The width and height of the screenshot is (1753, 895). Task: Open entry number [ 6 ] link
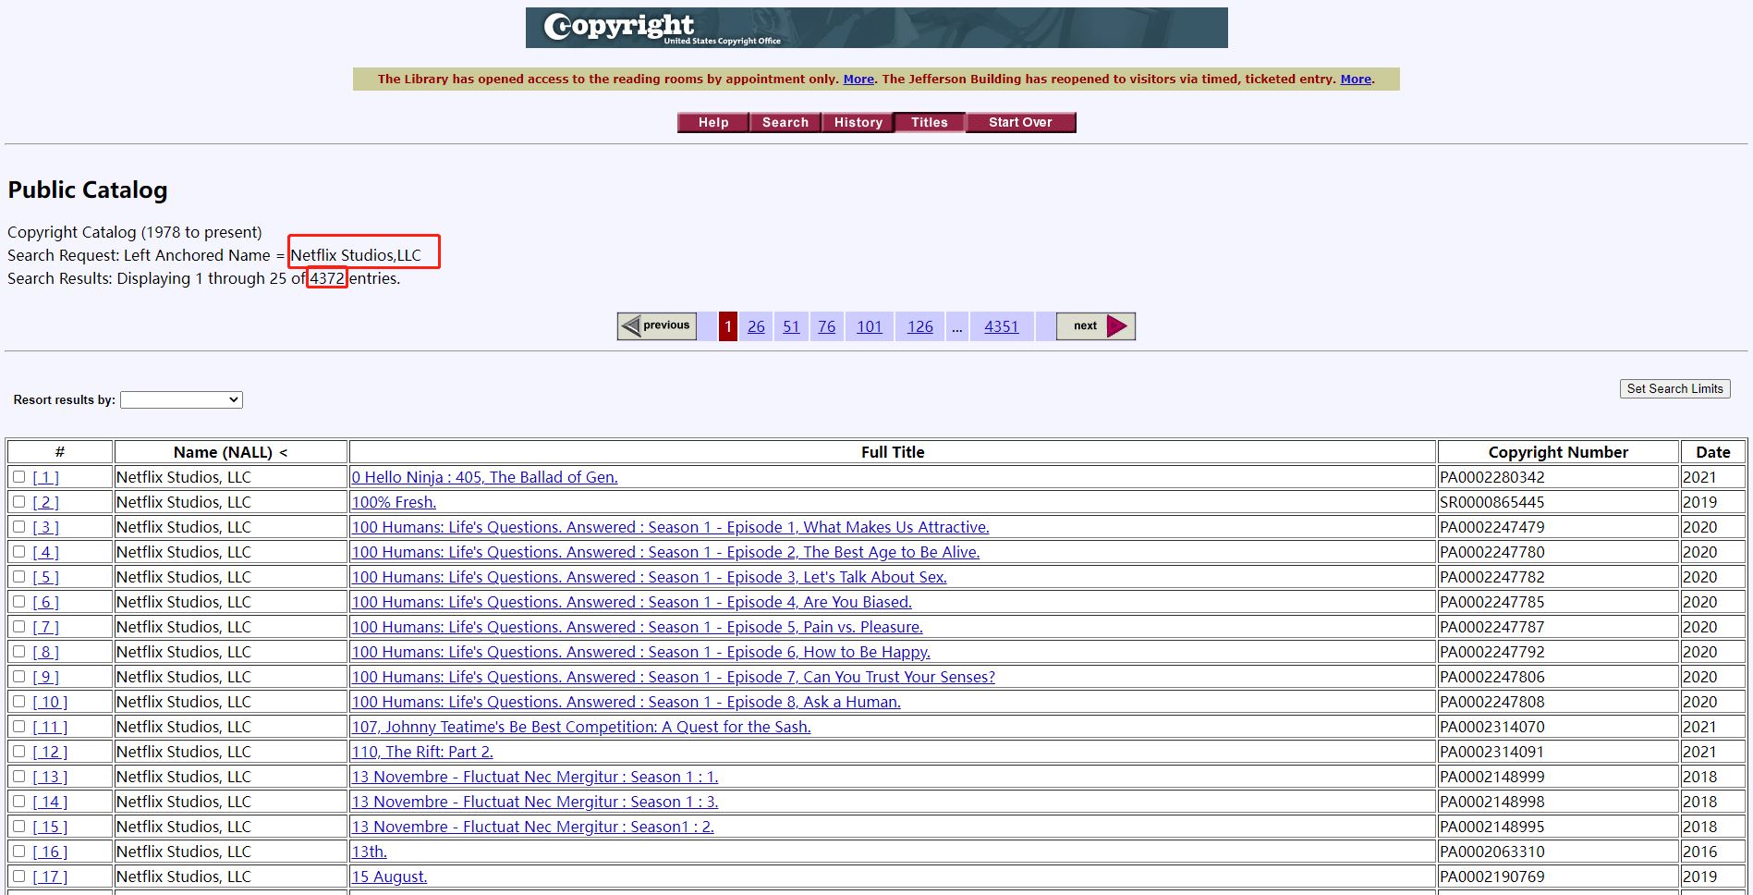pos(45,602)
